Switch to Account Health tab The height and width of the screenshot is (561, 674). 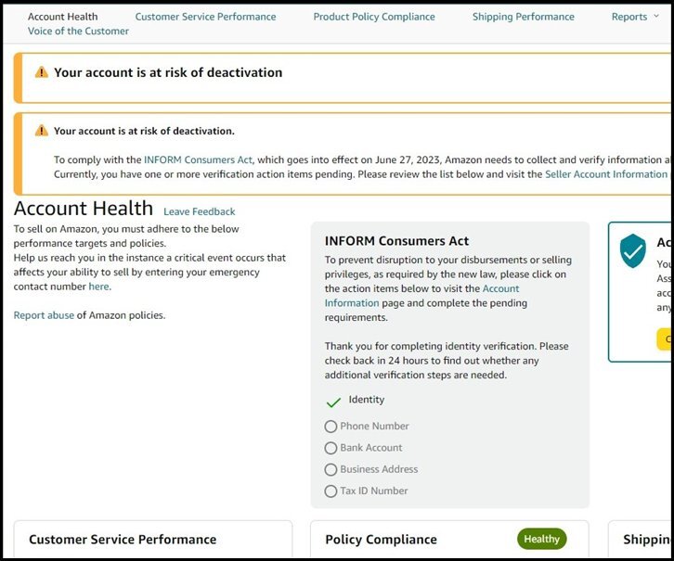(63, 17)
